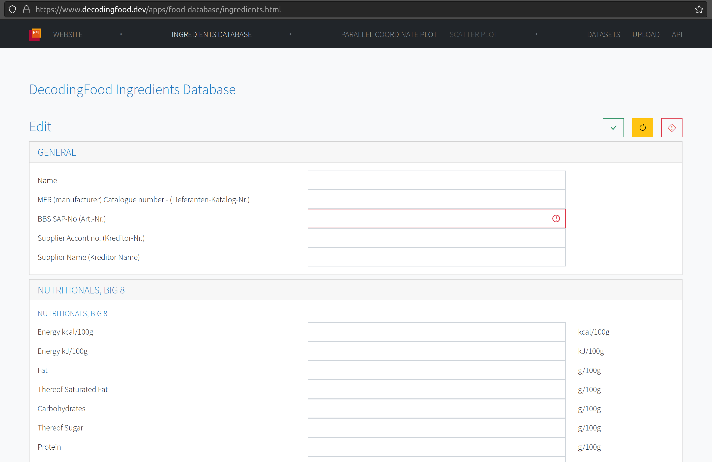This screenshot has height=462, width=712.
Task: Click the browser URL address bar
Action: (x=359, y=10)
